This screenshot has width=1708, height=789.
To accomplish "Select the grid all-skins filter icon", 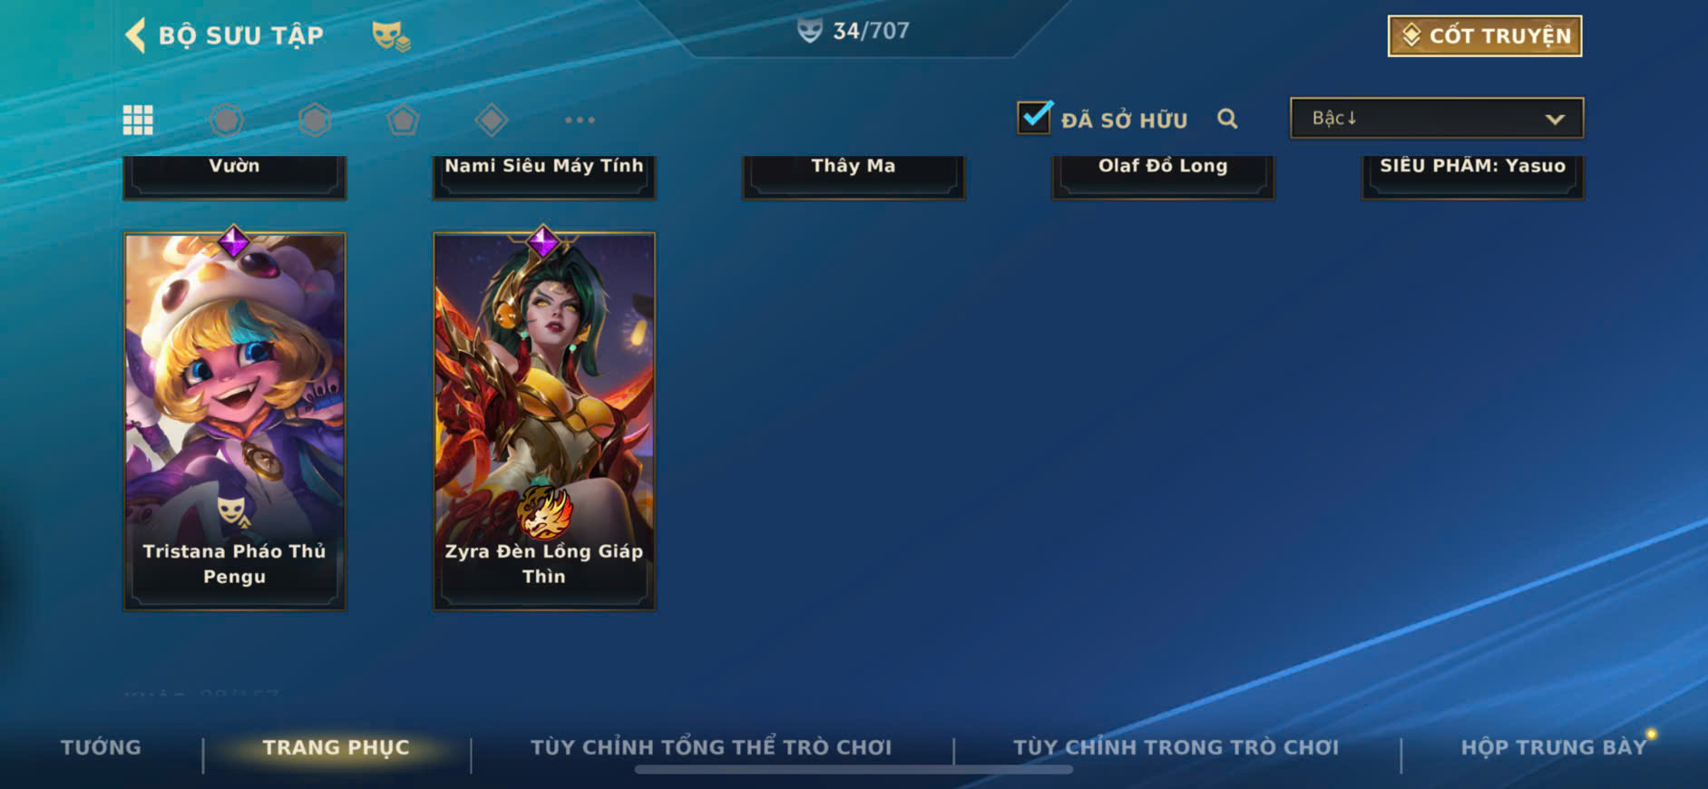I will [x=138, y=120].
